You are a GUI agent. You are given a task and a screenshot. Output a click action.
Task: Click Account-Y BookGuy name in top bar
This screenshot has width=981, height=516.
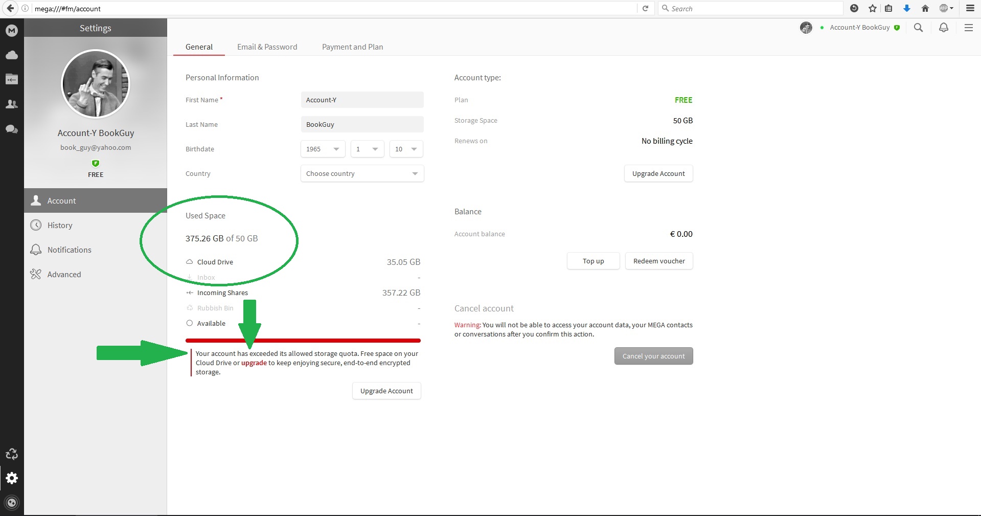point(860,28)
